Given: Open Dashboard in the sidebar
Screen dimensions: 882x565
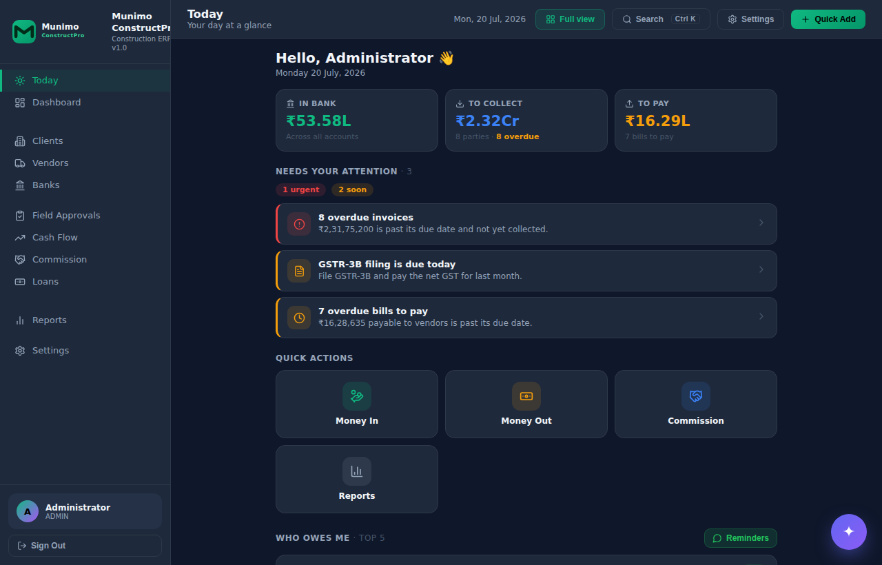Looking at the screenshot, I should (85, 103).
